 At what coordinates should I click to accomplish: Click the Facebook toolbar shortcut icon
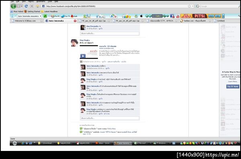[172, 16]
